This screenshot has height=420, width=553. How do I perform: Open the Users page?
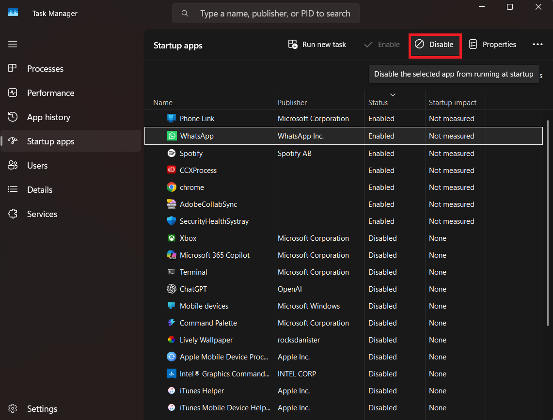[71, 165]
